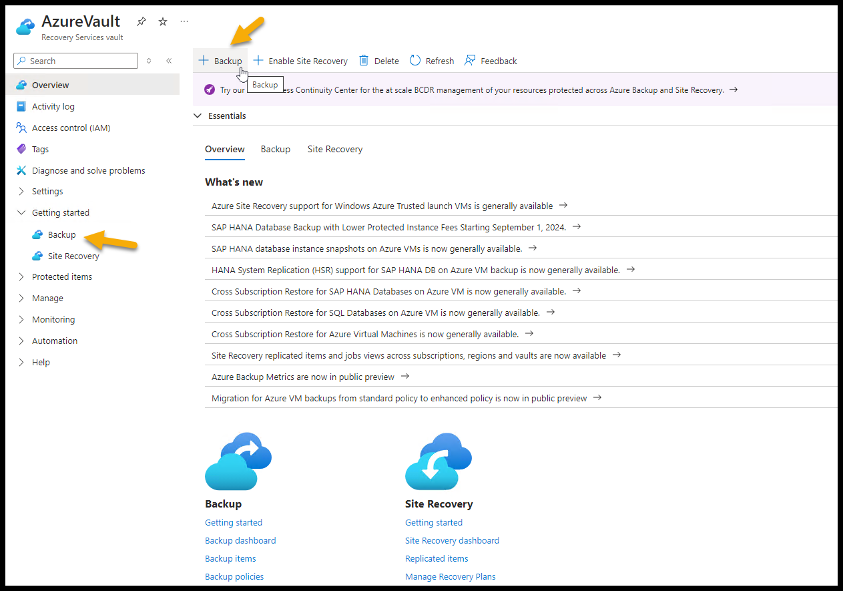This screenshot has height=591, width=843.
Task: Open Cross Subscription Restore for Azure Virtual Machines
Action: (365, 334)
